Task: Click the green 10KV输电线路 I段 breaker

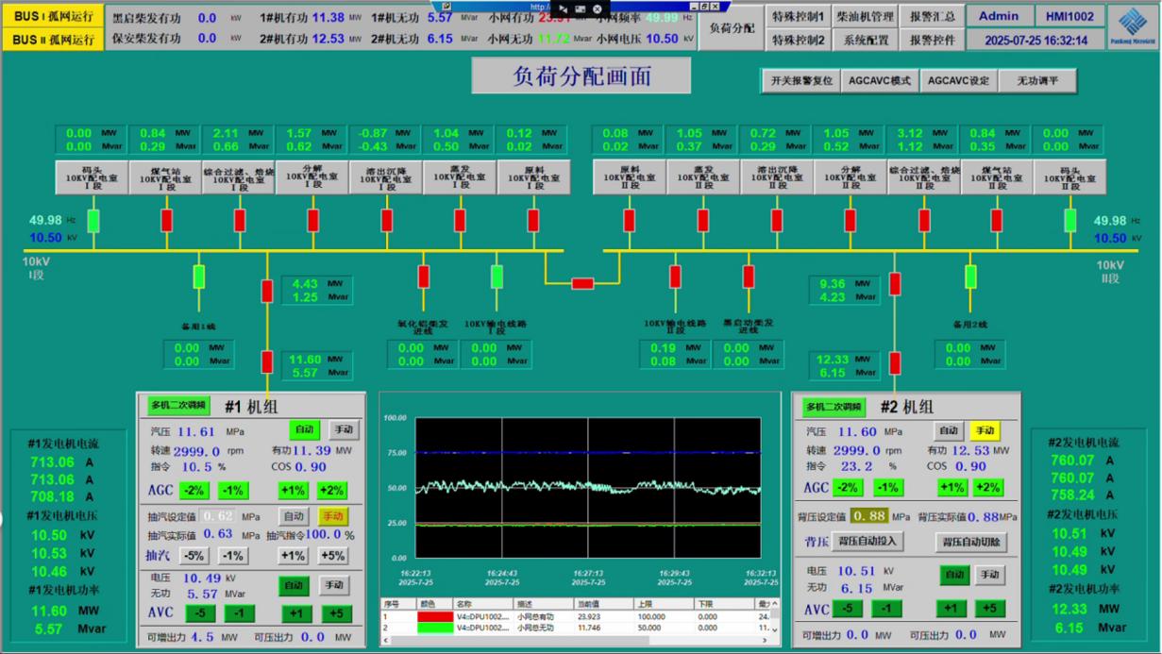Action: click(x=497, y=277)
